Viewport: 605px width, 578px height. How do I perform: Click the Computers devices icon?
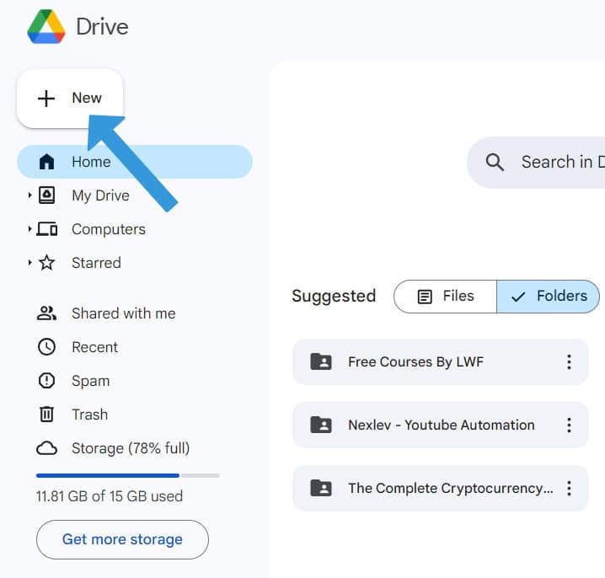pos(47,229)
